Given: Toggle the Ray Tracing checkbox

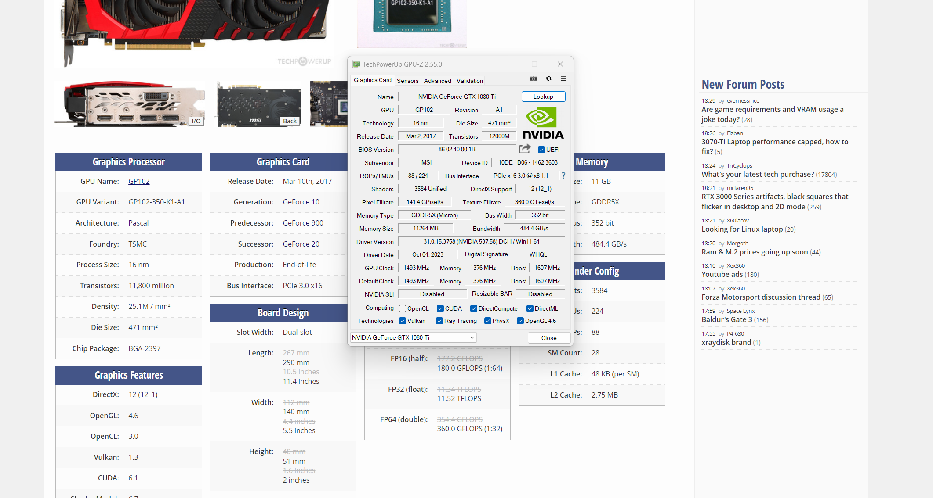Looking at the screenshot, I should (439, 321).
